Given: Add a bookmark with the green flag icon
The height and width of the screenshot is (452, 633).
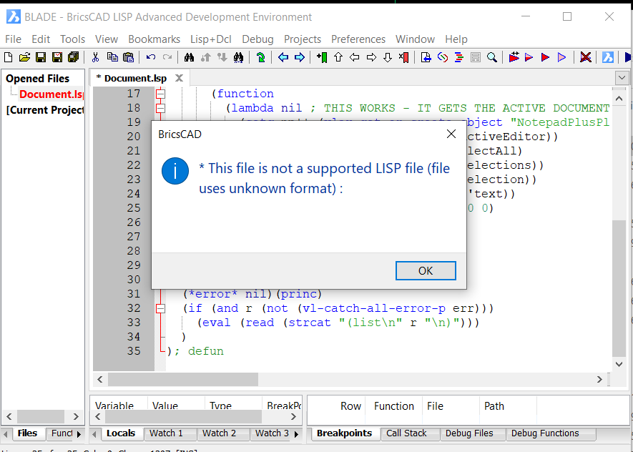Looking at the screenshot, I should tap(322, 57).
